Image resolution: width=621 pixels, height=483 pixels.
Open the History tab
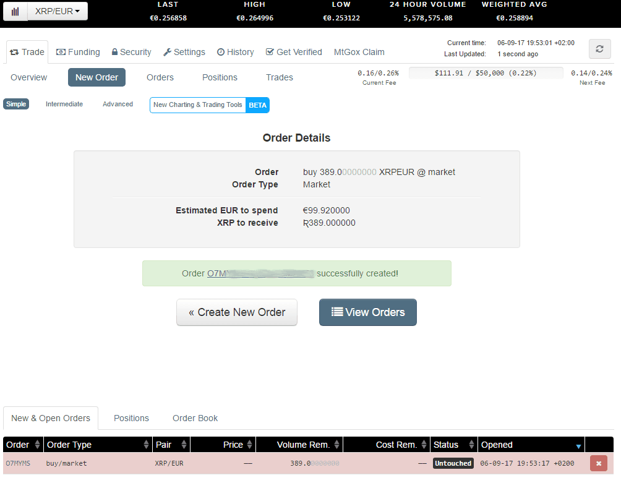click(235, 52)
